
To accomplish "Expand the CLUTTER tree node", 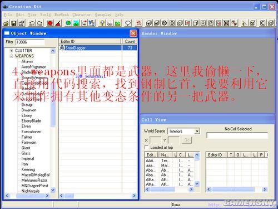I will [x=11, y=51].
